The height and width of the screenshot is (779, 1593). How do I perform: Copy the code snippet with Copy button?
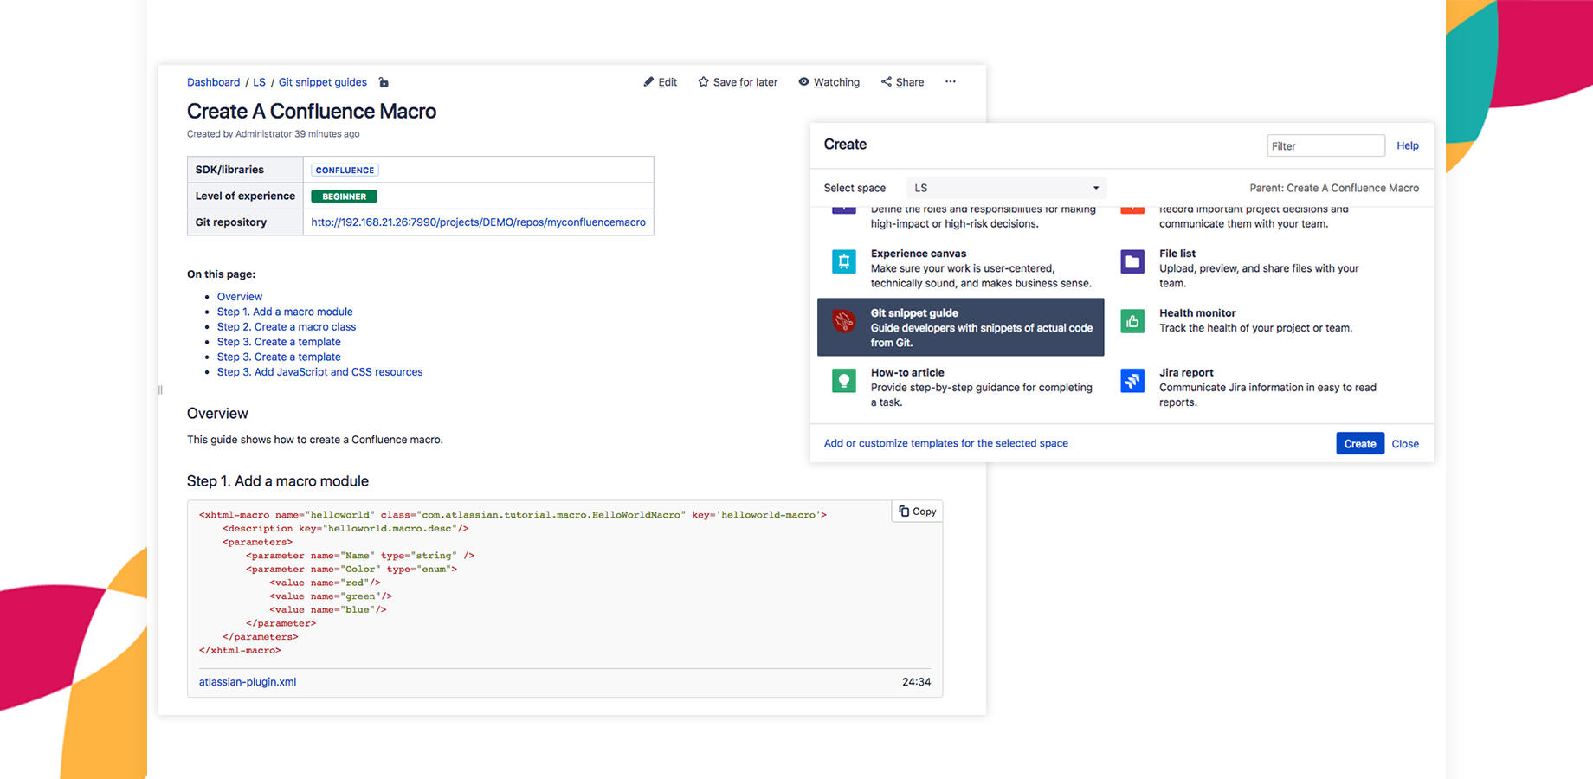(917, 512)
